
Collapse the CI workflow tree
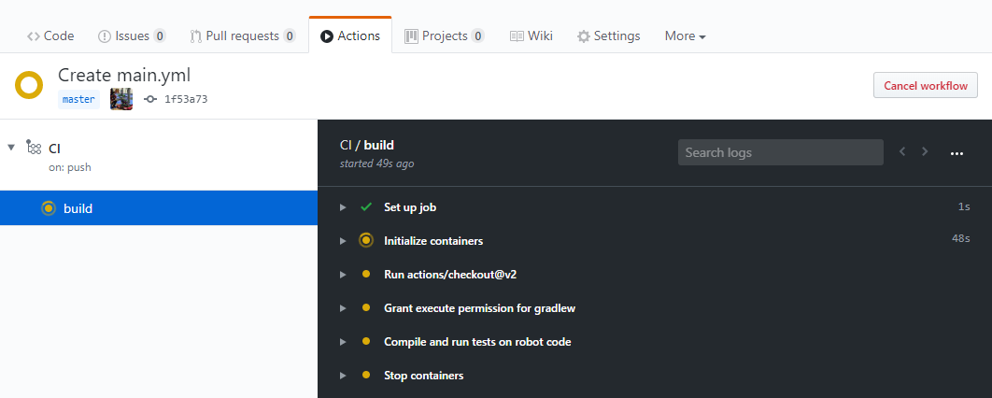[x=11, y=148]
